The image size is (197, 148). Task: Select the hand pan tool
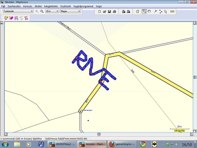tap(149, 12)
